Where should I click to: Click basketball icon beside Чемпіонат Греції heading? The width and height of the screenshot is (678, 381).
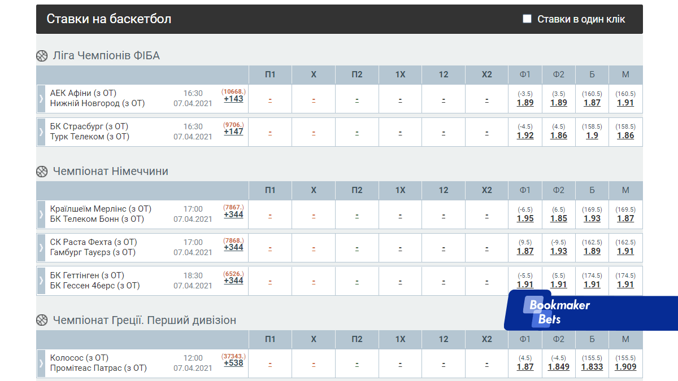[x=42, y=321]
